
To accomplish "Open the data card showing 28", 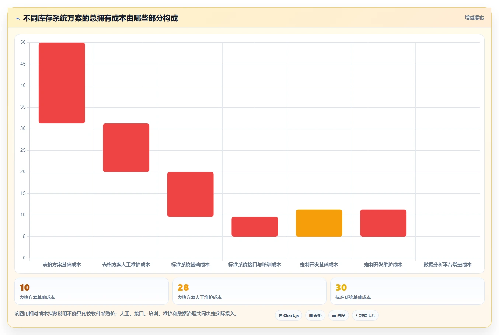I will [249, 291].
